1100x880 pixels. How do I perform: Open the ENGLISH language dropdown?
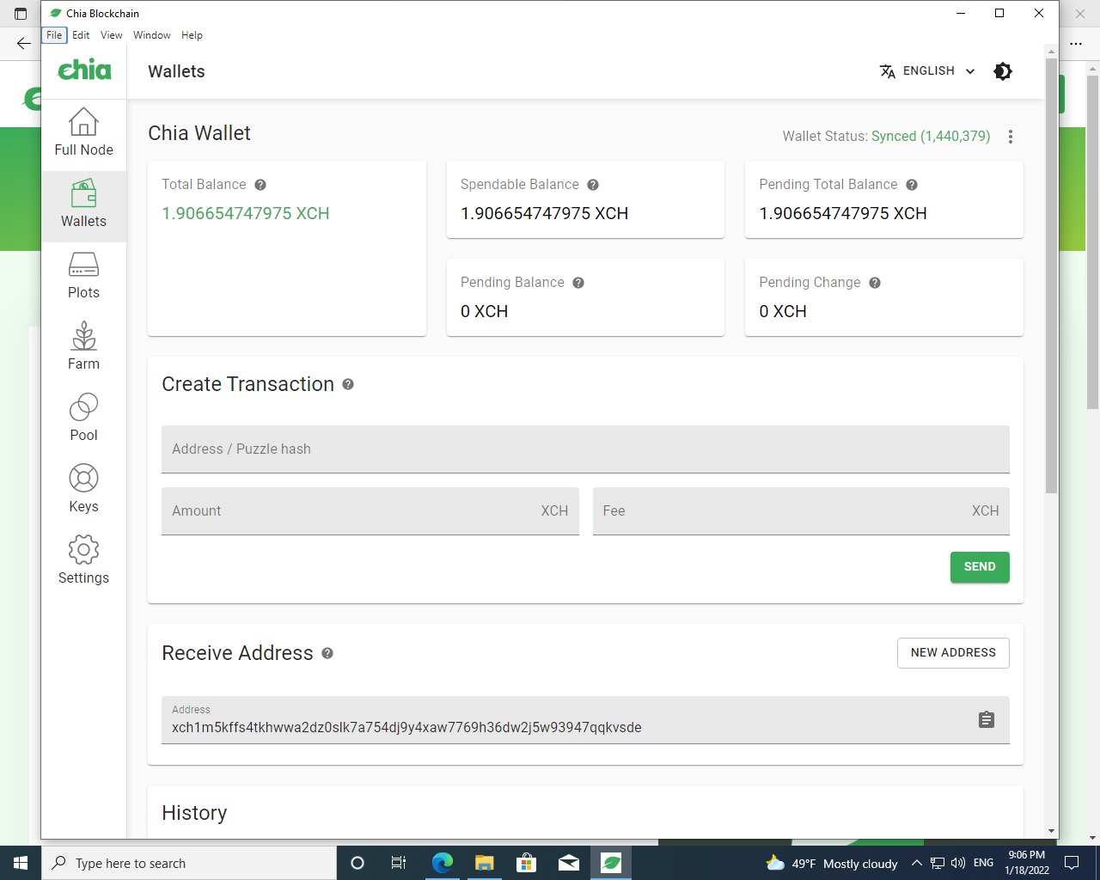point(927,71)
